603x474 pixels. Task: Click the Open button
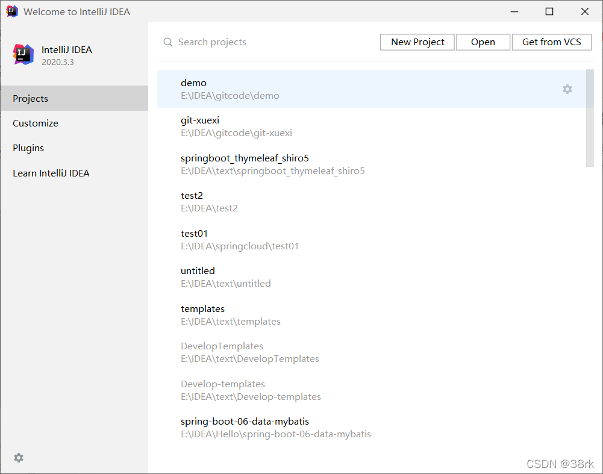point(483,42)
